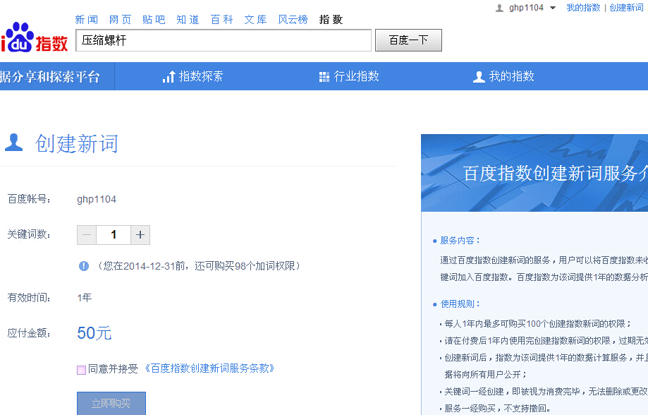Open the 风云榜 tab
Screen dimensions: 648x415
(x=293, y=20)
